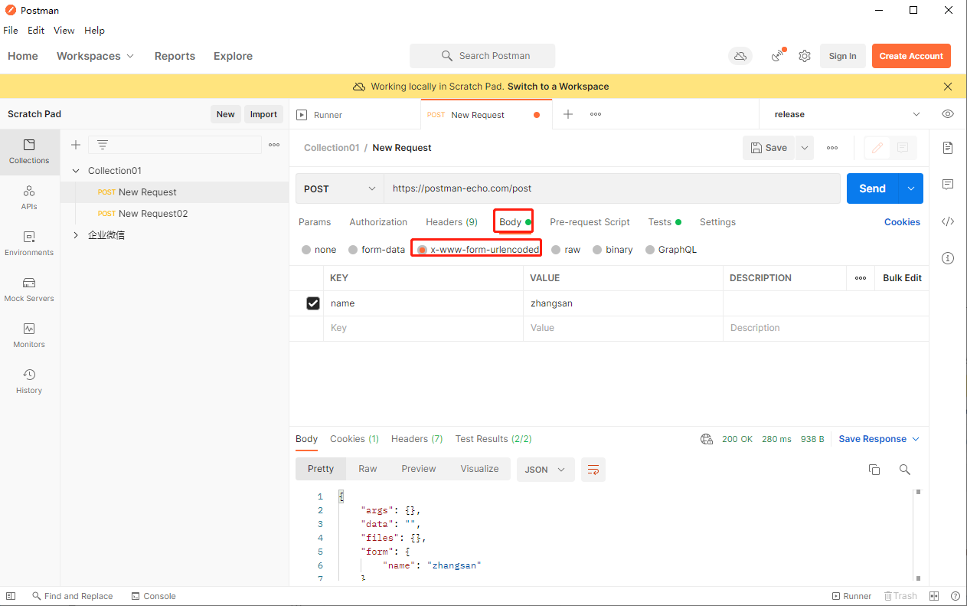Open the two-pane layout icon in status bar

(934, 596)
